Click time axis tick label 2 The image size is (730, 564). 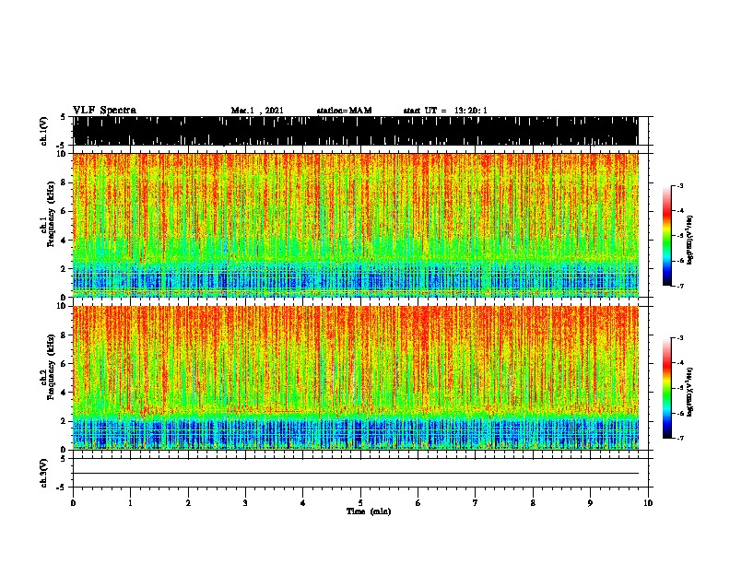pos(188,503)
